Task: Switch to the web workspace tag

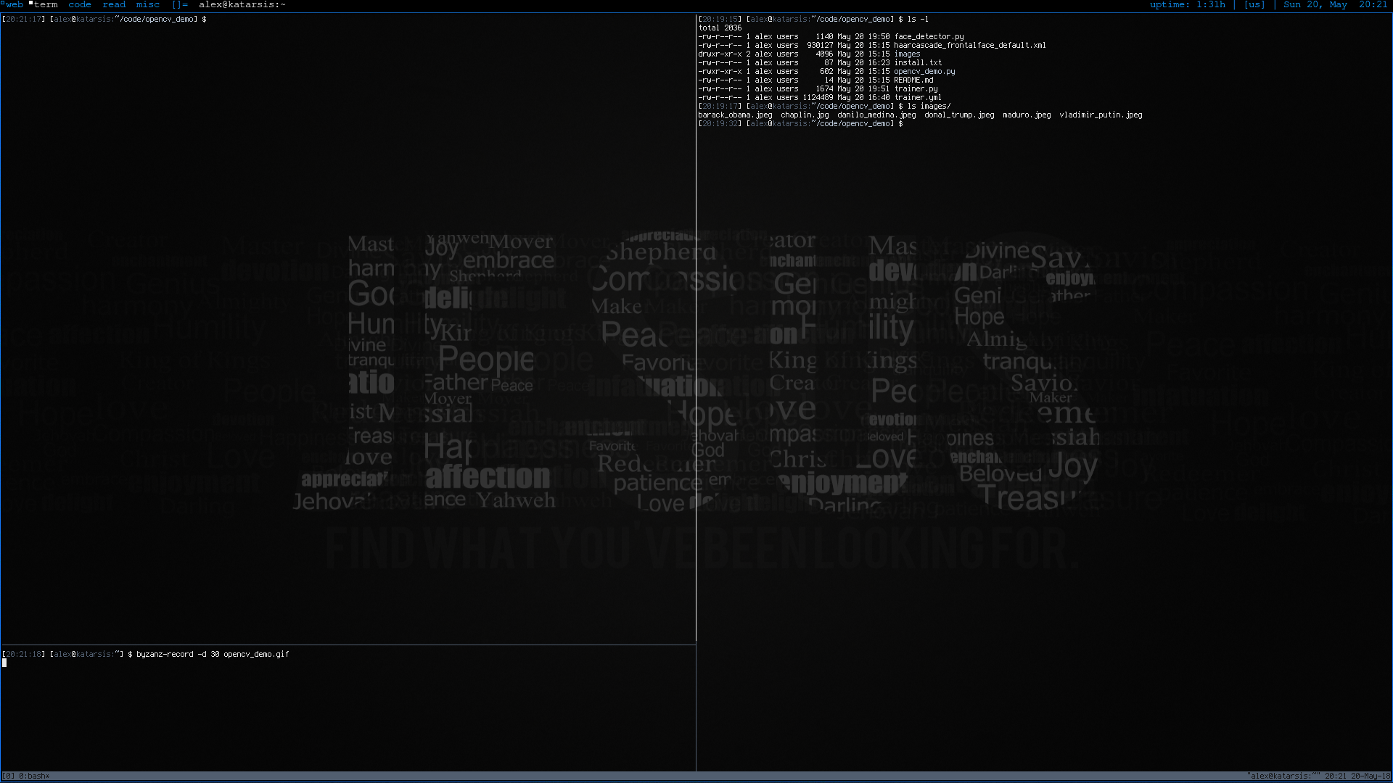Action: pyautogui.click(x=14, y=4)
